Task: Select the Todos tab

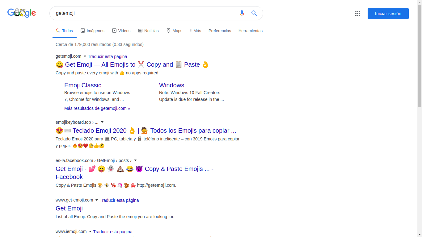Action: [64, 31]
